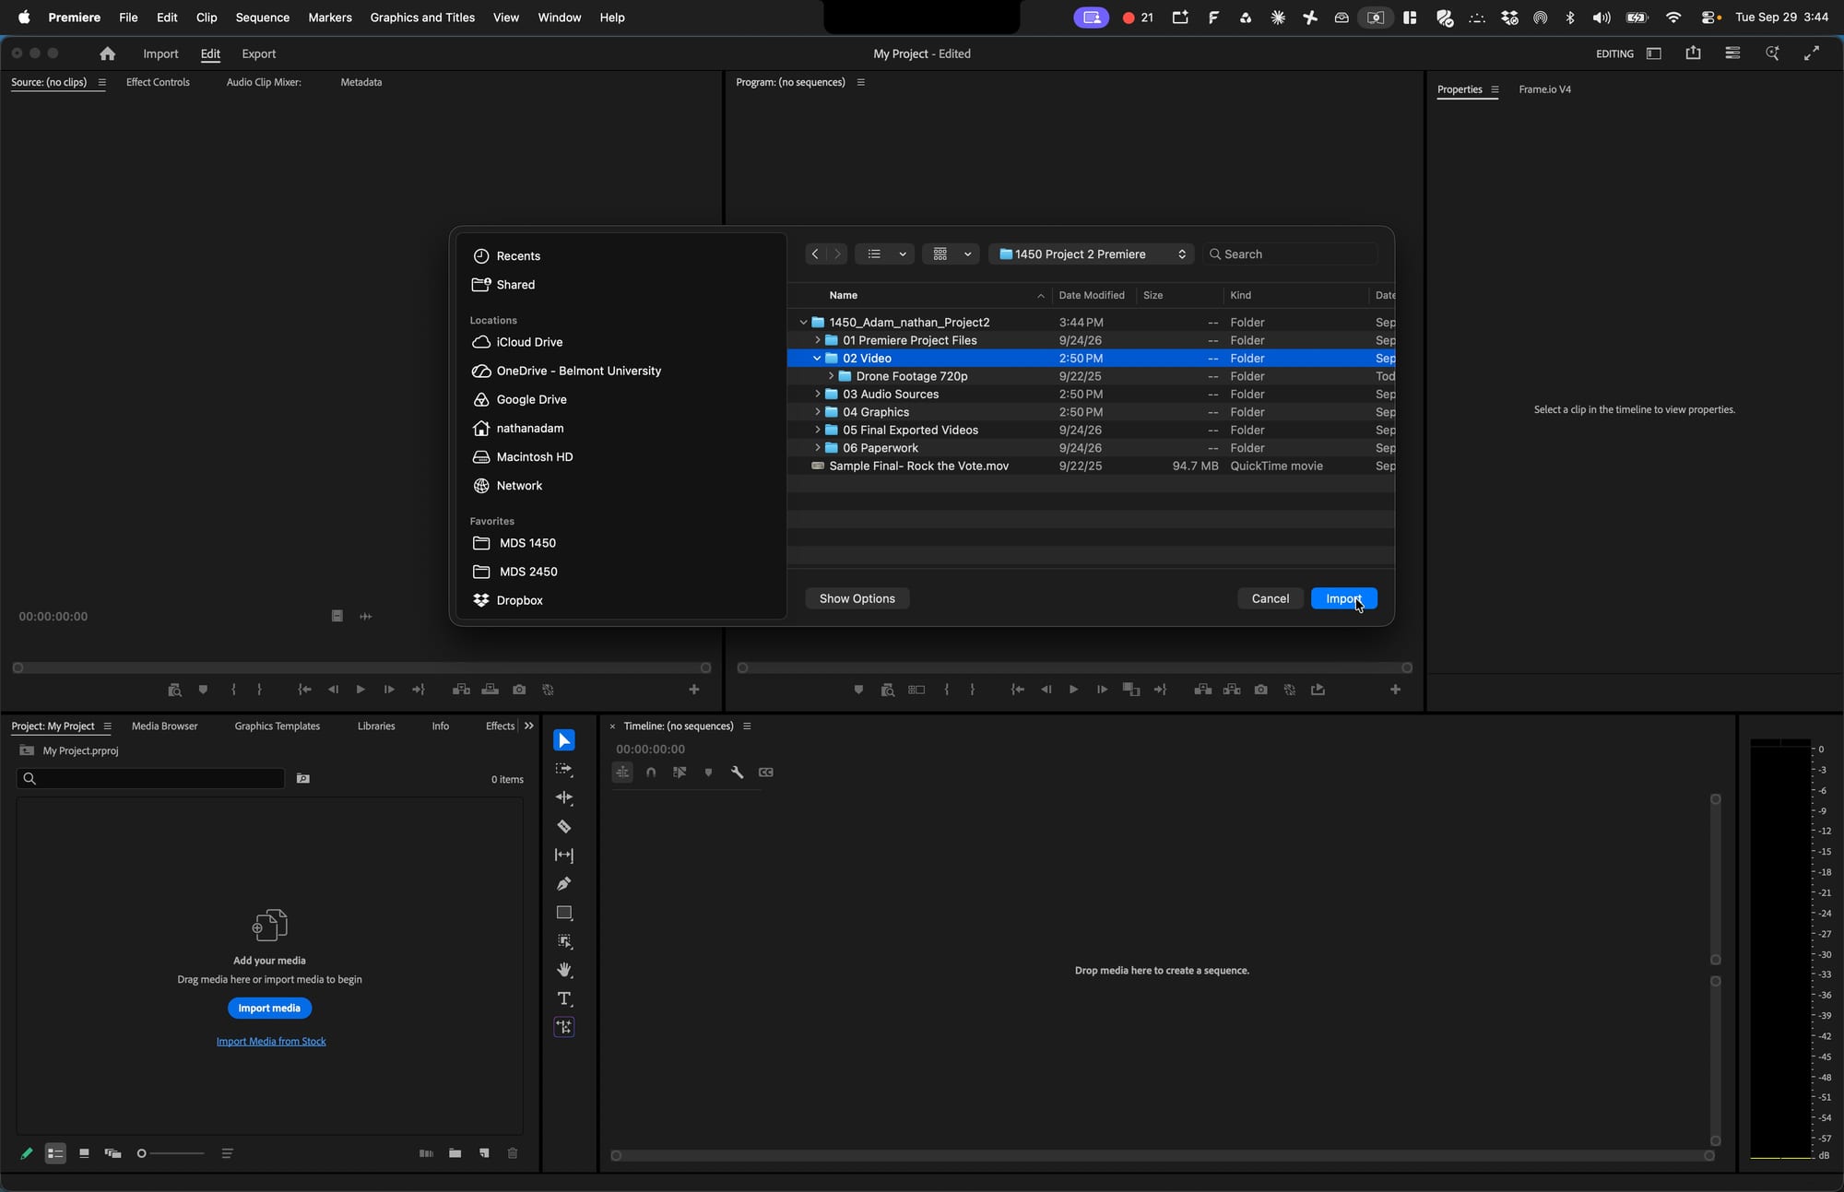Select the Type tool
Image resolution: width=1844 pixels, height=1192 pixels.
click(564, 999)
